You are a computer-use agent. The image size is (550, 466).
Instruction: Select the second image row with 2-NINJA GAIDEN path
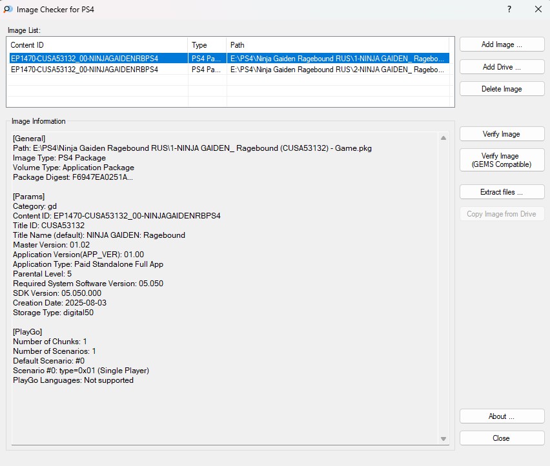pos(229,70)
